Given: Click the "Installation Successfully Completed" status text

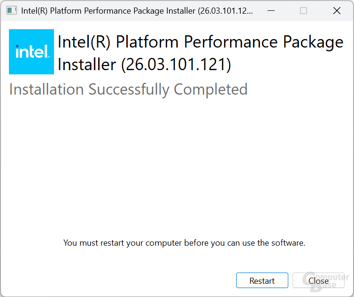Looking at the screenshot, I should [x=128, y=89].
